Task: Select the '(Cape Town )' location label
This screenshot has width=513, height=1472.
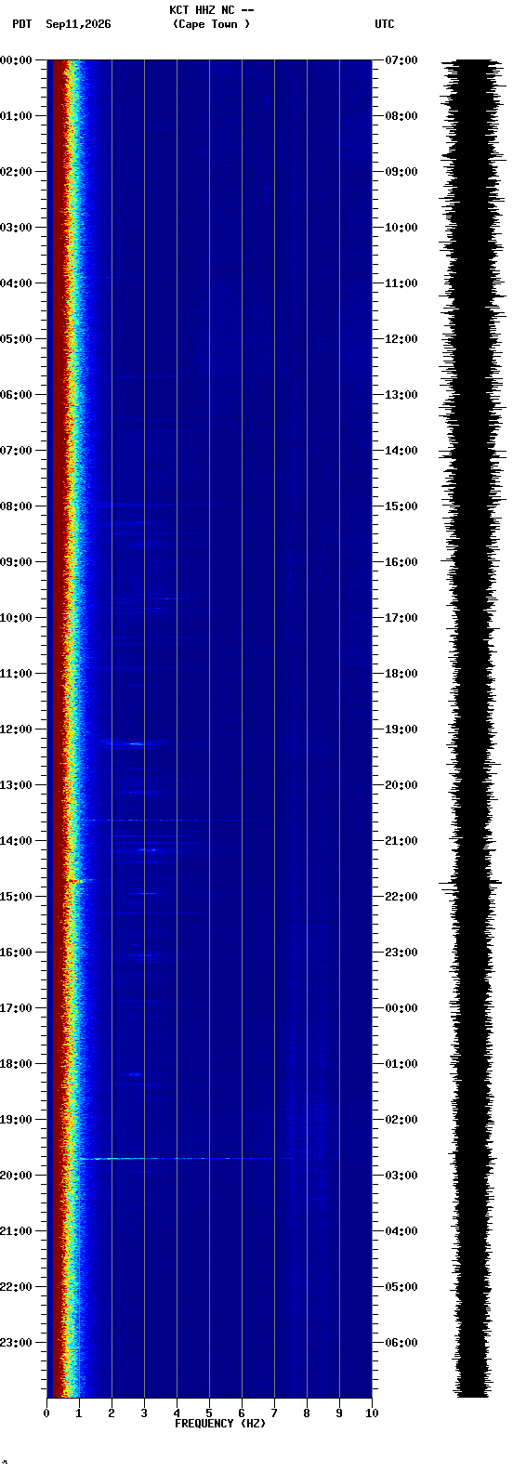Action: click(212, 24)
